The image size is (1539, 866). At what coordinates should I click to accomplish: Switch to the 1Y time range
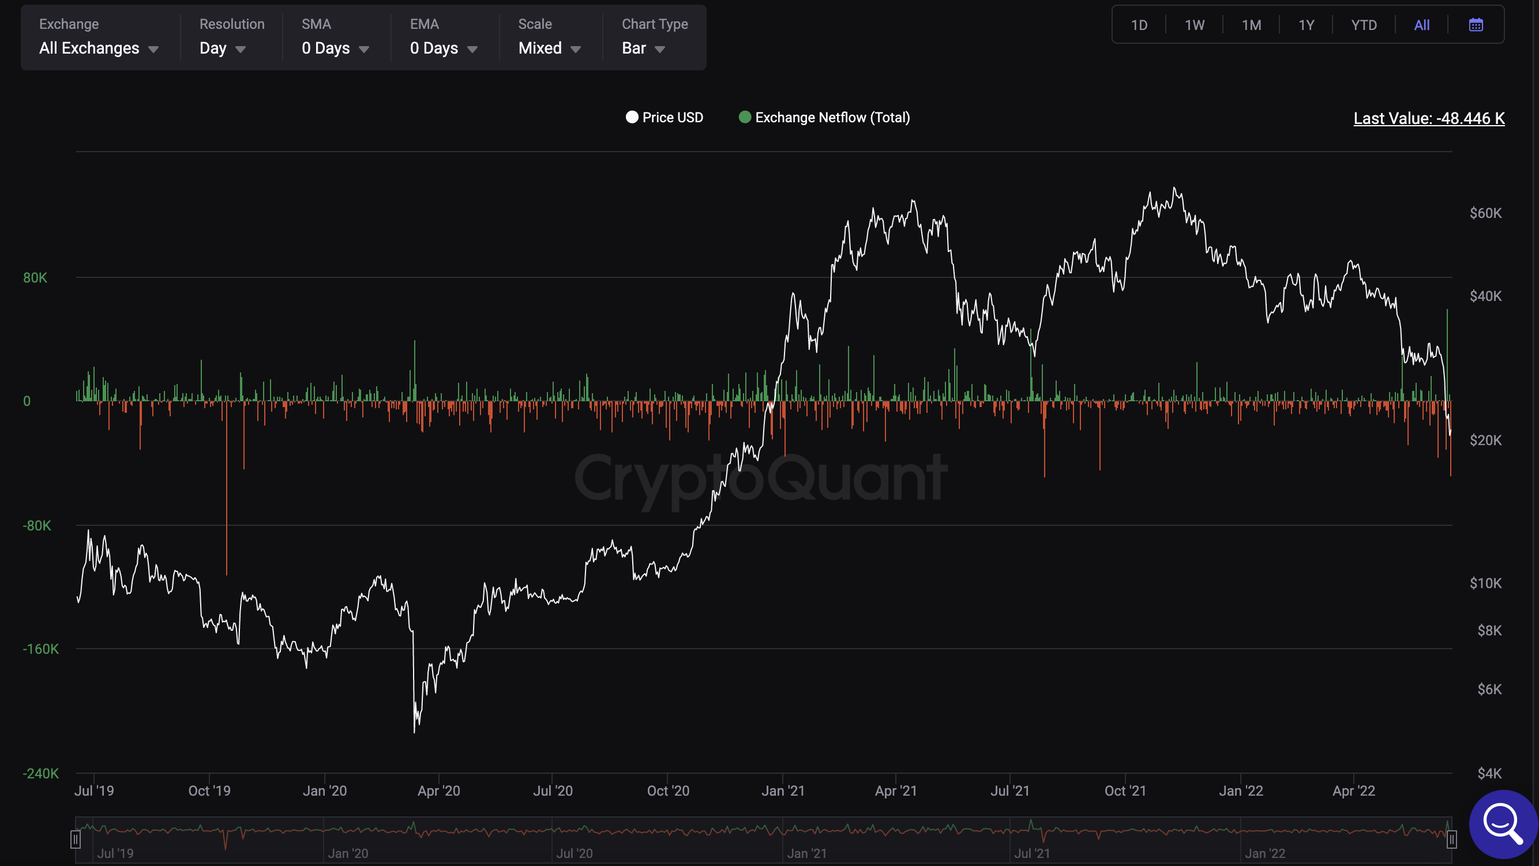[1306, 25]
